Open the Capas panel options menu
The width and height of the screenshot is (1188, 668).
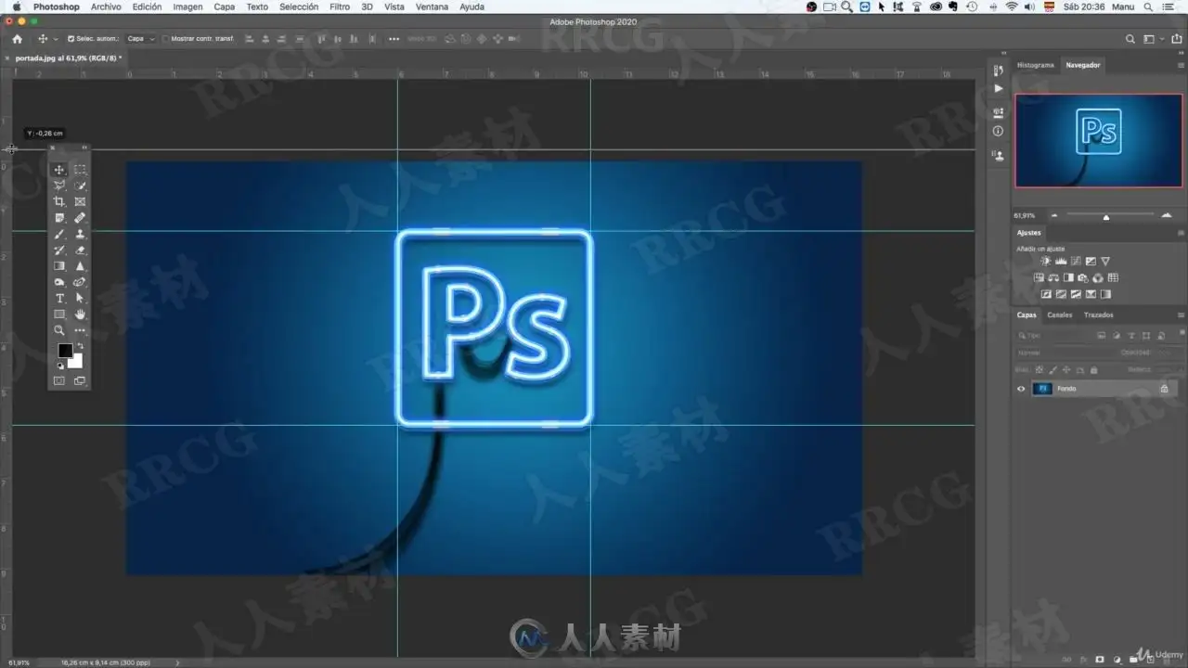(x=1182, y=315)
